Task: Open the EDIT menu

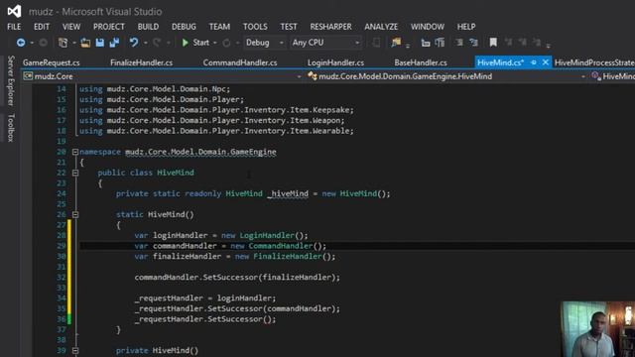Action: tap(42, 27)
